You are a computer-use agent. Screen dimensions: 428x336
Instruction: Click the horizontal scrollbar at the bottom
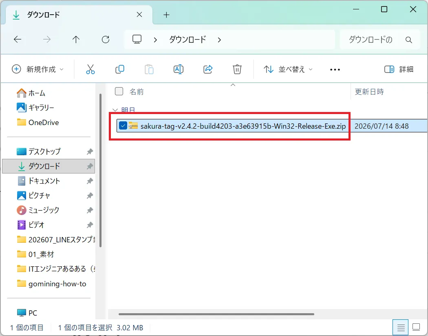tap(216, 314)
